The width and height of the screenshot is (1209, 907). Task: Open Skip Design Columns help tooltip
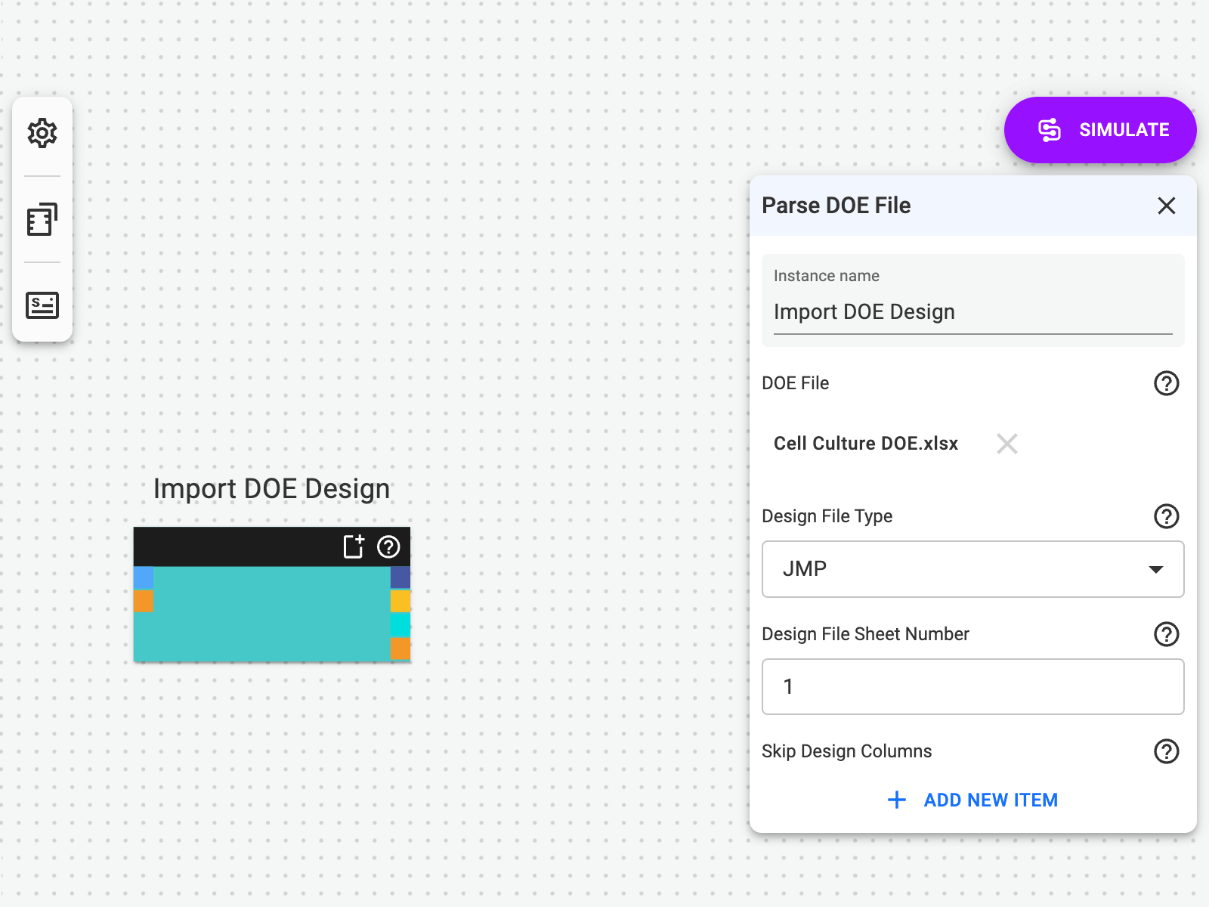click(1166, 751)
